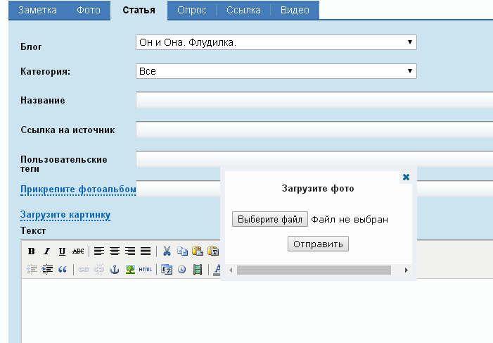Open the Опрос tab
The width and height of the screenshot is (493, 343).
tap(192, 10)
